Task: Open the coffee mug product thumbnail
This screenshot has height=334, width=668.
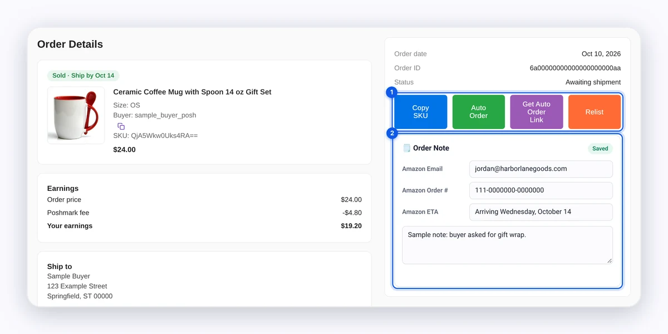Action: [76, 115]
